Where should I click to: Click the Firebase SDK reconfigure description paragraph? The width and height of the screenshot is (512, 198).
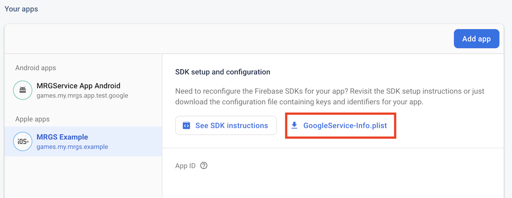[x=330, y=96]
